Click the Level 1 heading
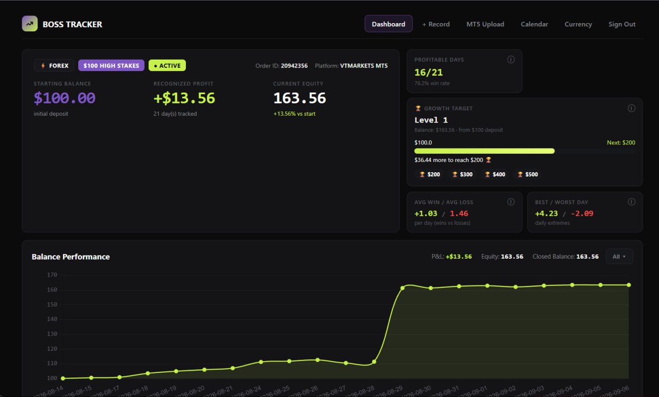This screenshot has width=659, height=397. (x=431, y=120)
